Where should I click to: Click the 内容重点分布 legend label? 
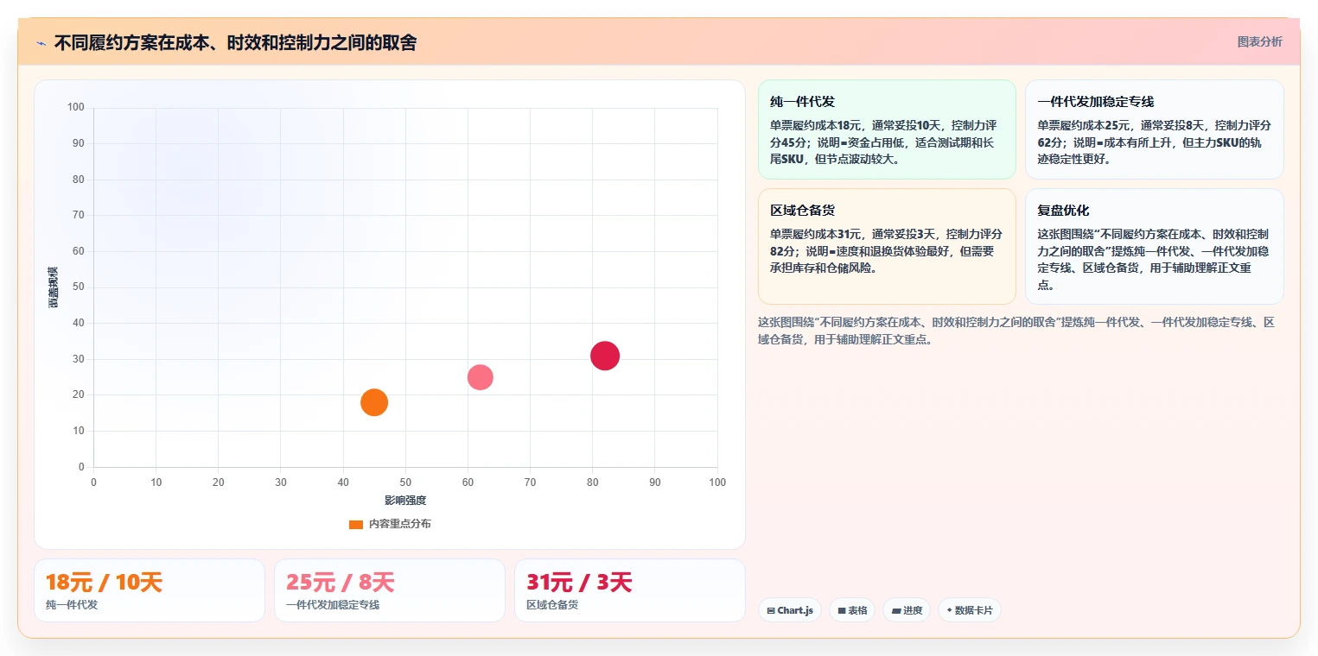click(399, 524)
